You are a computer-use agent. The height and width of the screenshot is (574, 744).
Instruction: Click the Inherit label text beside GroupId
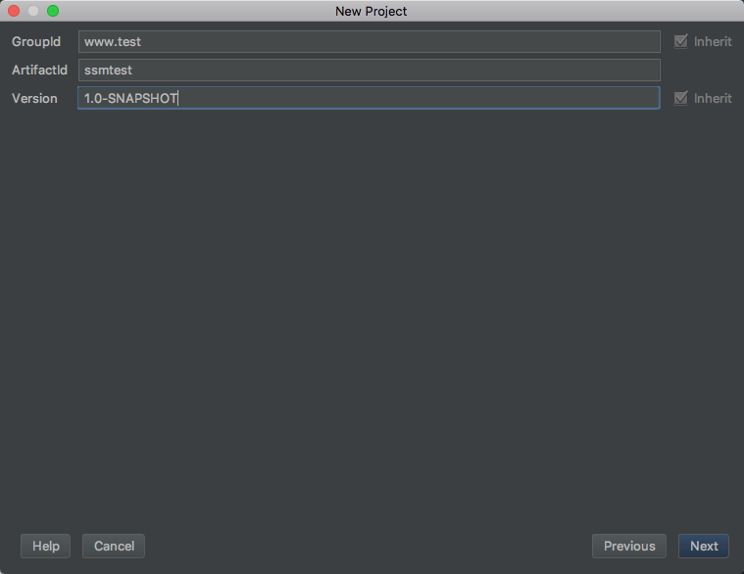[713, 42]
